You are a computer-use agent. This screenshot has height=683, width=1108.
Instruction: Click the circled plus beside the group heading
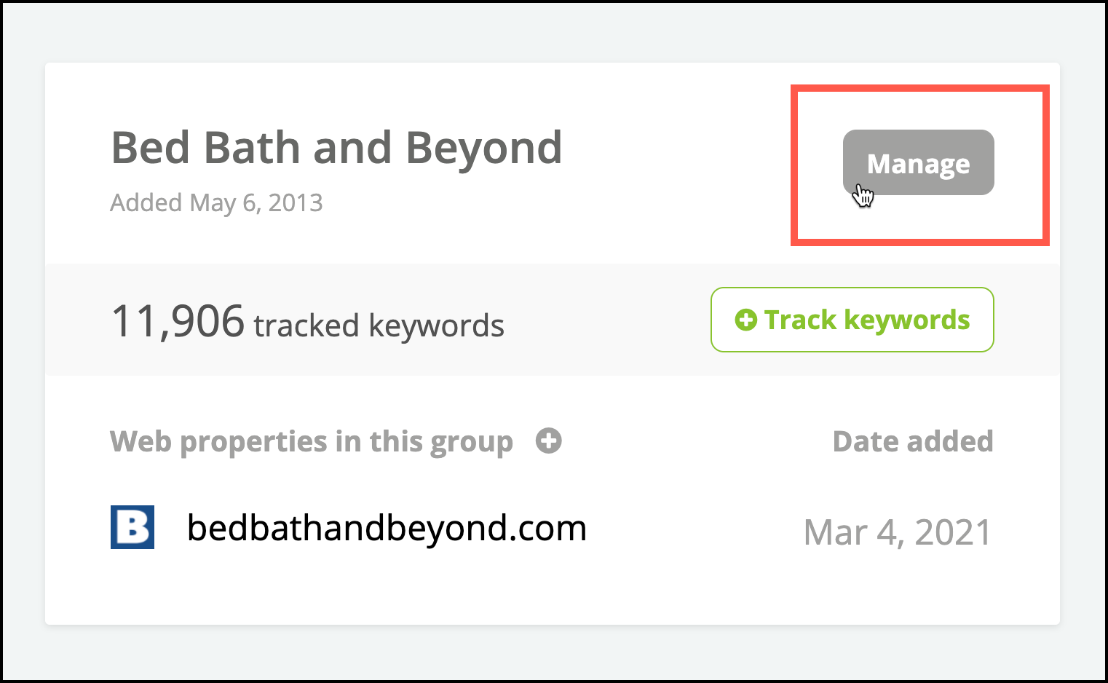tap(548, 441)
